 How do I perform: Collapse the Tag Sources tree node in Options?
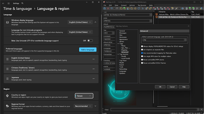118,54
